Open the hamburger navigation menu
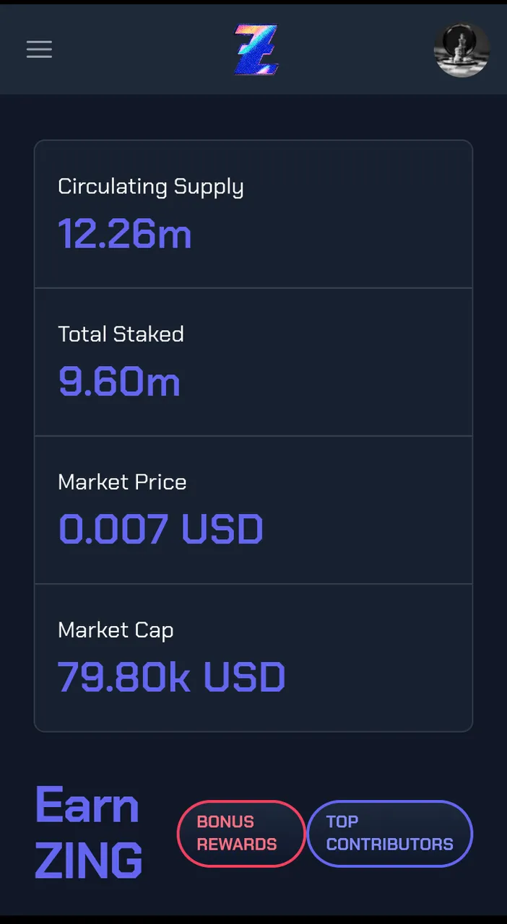507x924 pixels. pyautogui.click(x=39, y=49)
